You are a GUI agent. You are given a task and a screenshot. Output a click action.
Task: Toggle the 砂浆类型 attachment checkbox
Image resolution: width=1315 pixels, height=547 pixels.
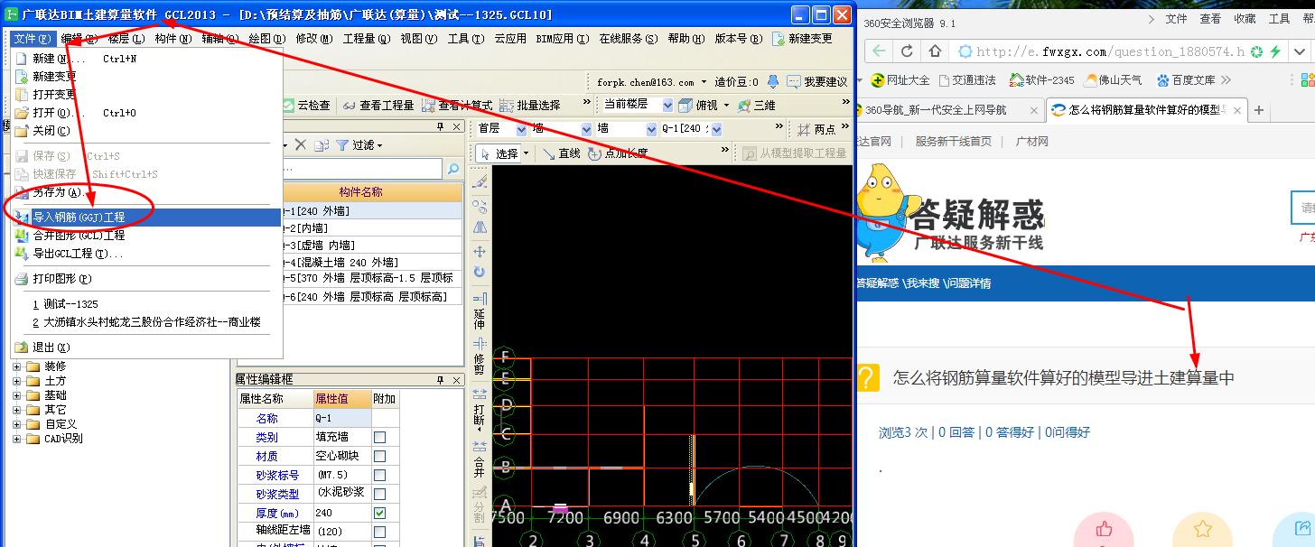point(380,494)
